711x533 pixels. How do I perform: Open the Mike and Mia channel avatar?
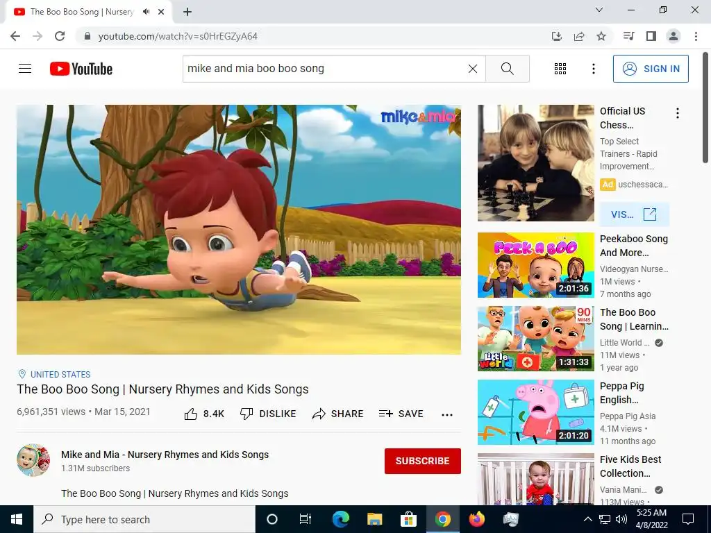click(x=33, y=460)
